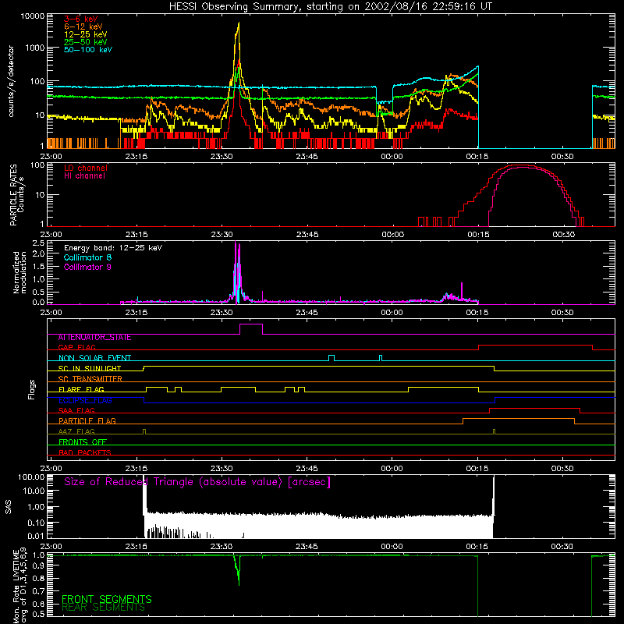Select the PARTICLE_FLAG label
This screenshot has height=624, width=624.
coord(87,421)
